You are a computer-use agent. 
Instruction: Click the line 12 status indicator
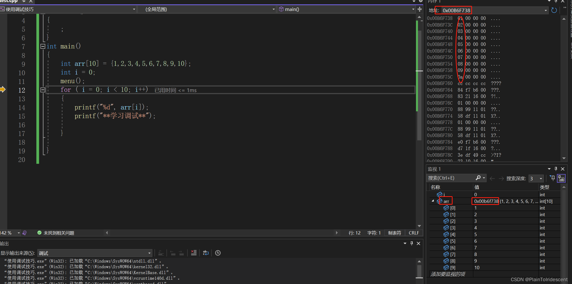pos(354,233)
